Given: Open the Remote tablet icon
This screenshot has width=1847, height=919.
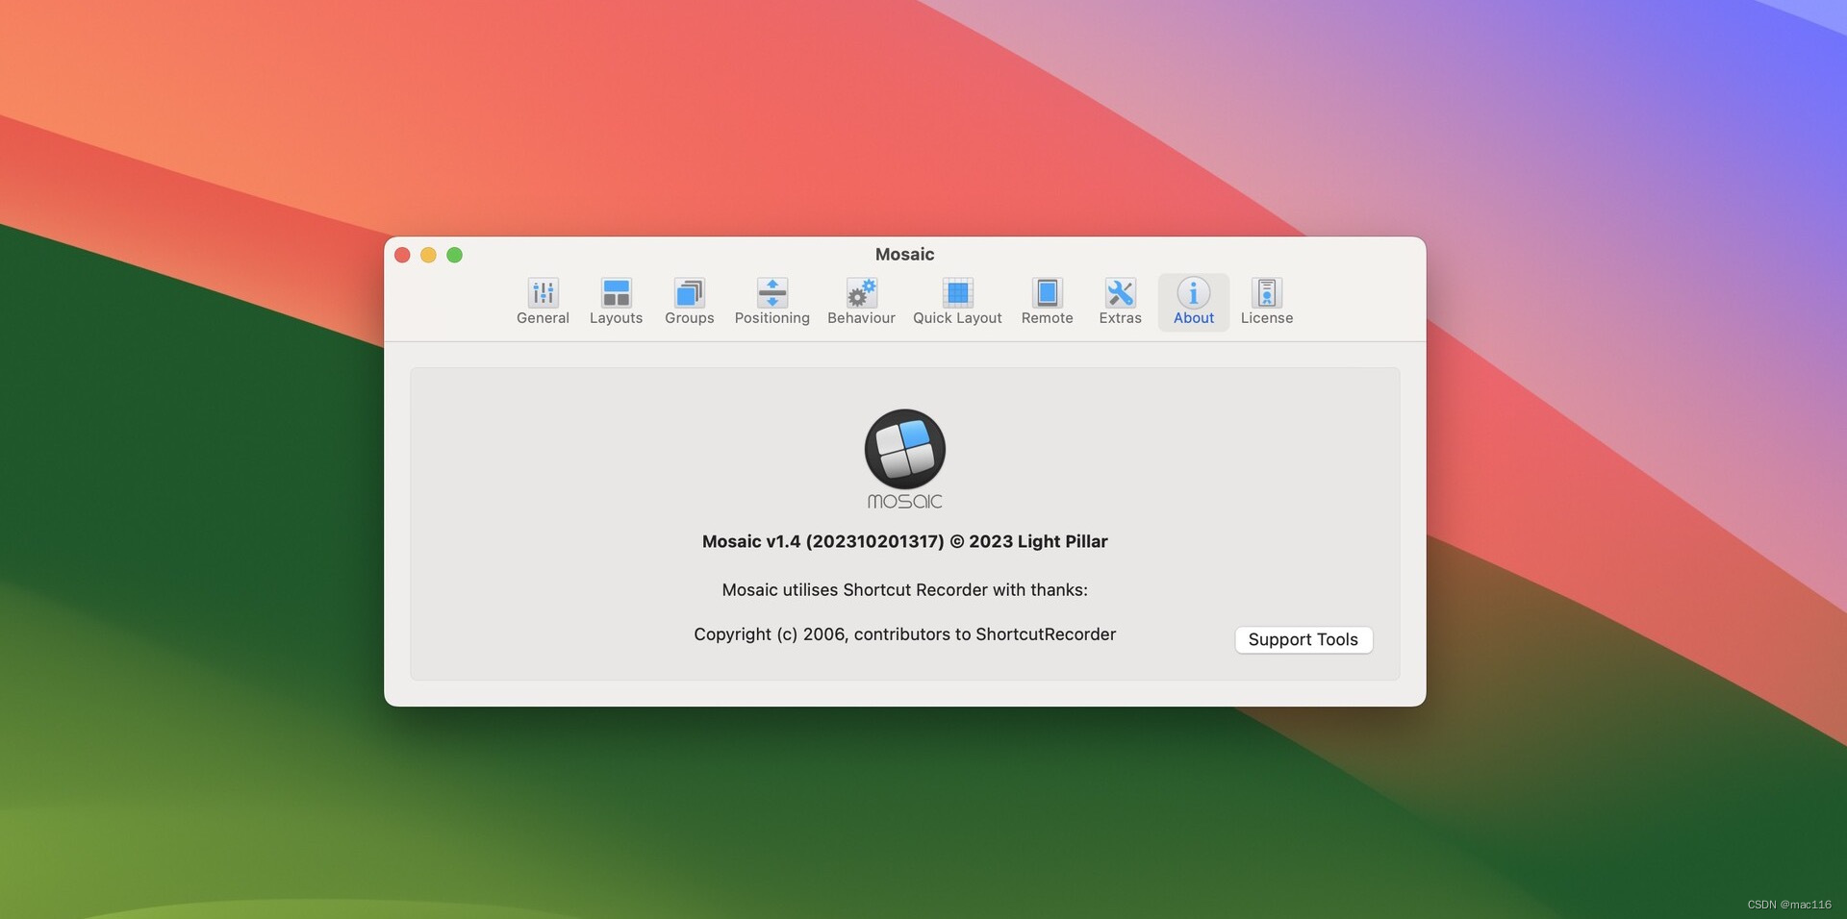Looking at the screenshot, I should (1047, 292).
